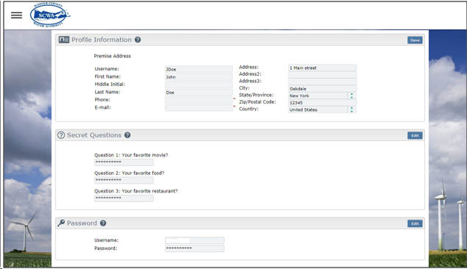This screenshot has height=269, width=467.
Task: Open help for Profile Information
Action: (x=138, y=40)
